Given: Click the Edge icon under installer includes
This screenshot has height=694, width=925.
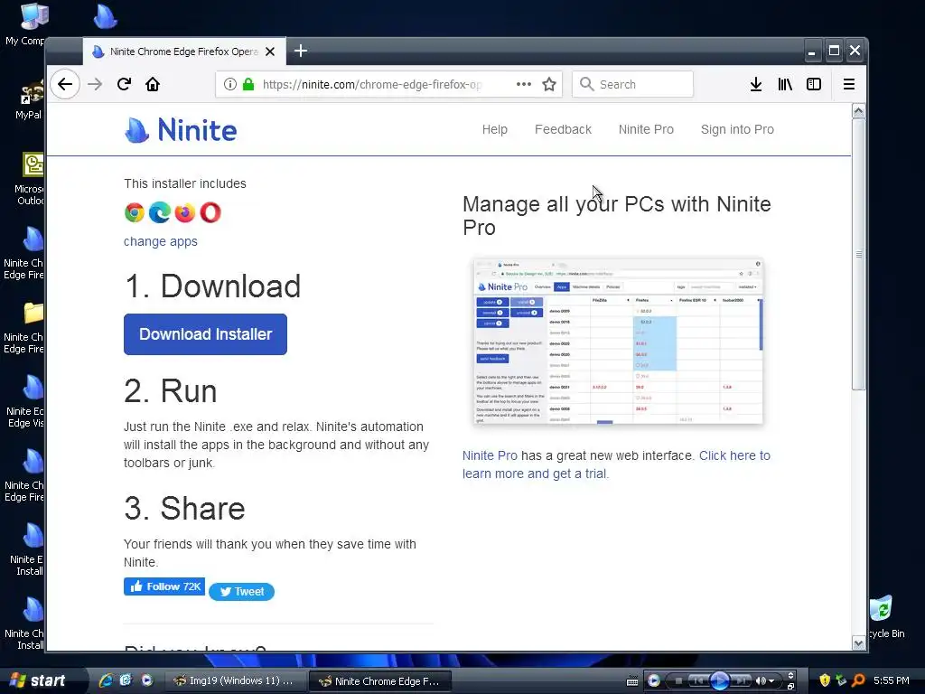Looking at the screenshot, I should tap(160, 212).
